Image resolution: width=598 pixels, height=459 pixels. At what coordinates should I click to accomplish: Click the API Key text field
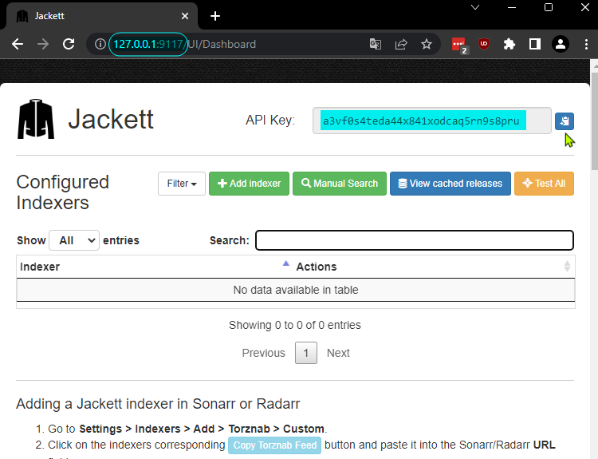pyautogui.click(x=431, y=121)
